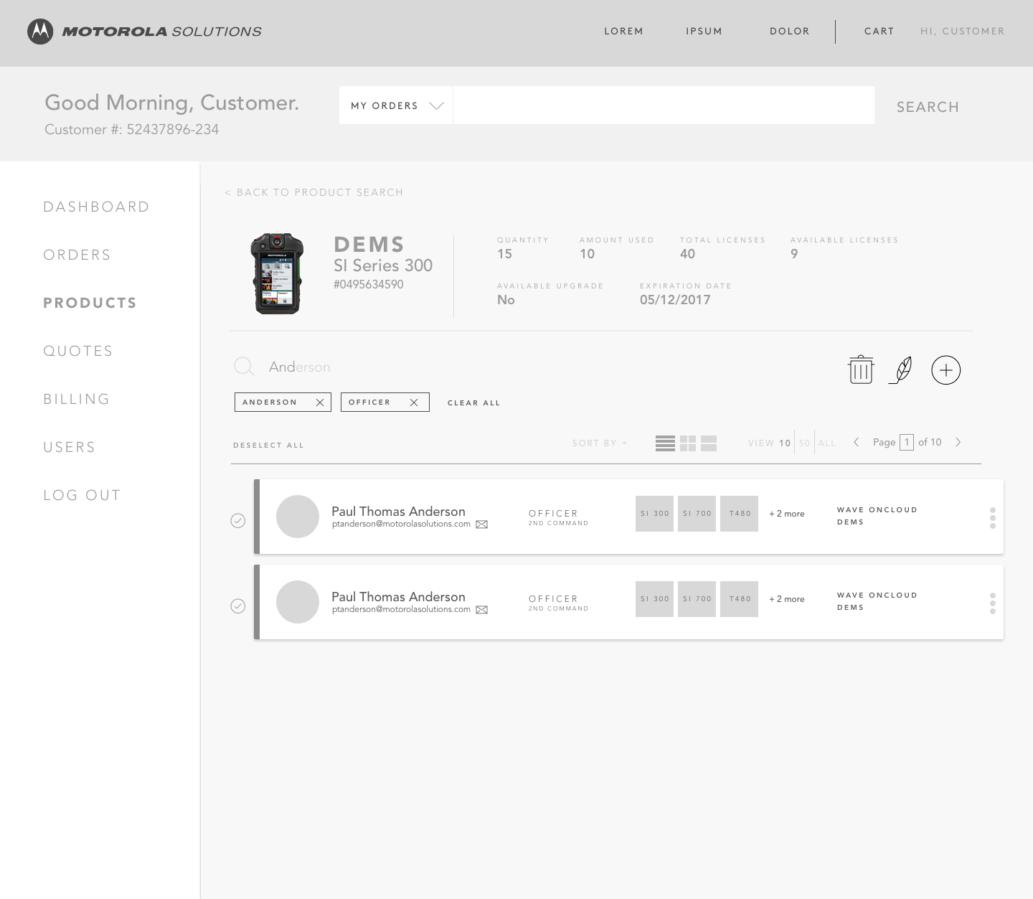Viewport: 1033px width, 899px height.
Task: Click email icon in first Anderson row
Action: (x=482, y=524)
